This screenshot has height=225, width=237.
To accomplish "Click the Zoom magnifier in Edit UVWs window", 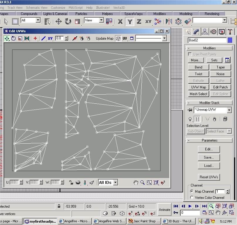I will point(142,182).
